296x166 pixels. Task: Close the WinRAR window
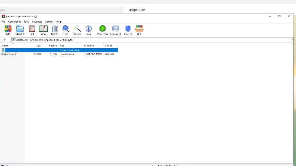(x=289, y=16)
